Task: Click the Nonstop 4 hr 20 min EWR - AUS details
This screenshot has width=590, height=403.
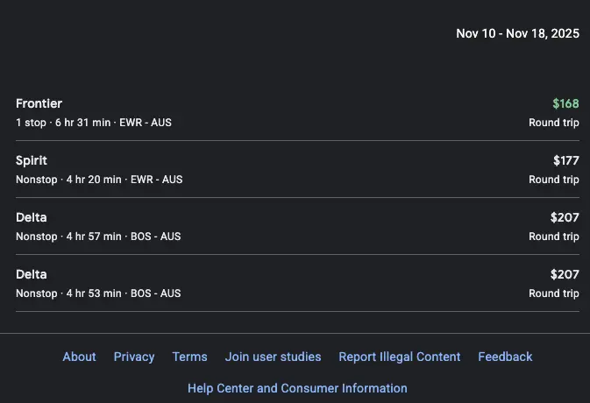Action: pos(99,180)
